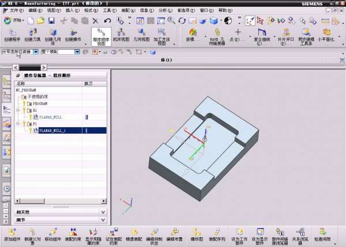Toggle the shaded rendering style icon
Viewport: 346px width, 247px height.
click(214, 21)
